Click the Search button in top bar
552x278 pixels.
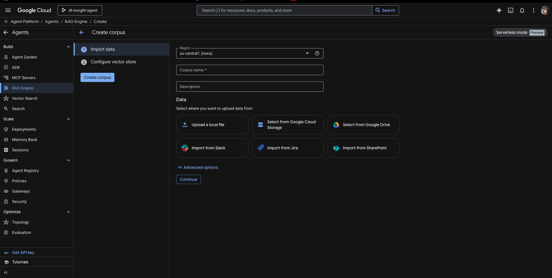pyautogui.click(x=385, y=10)
